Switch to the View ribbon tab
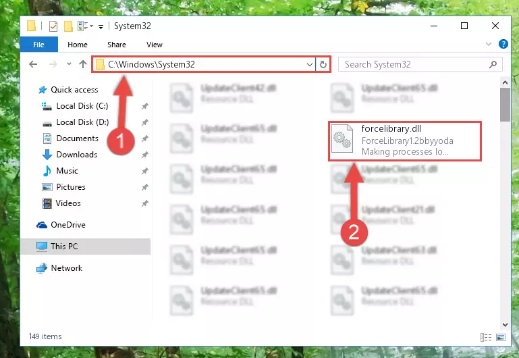This screenshot has height=358, width=519. (155, 45)
